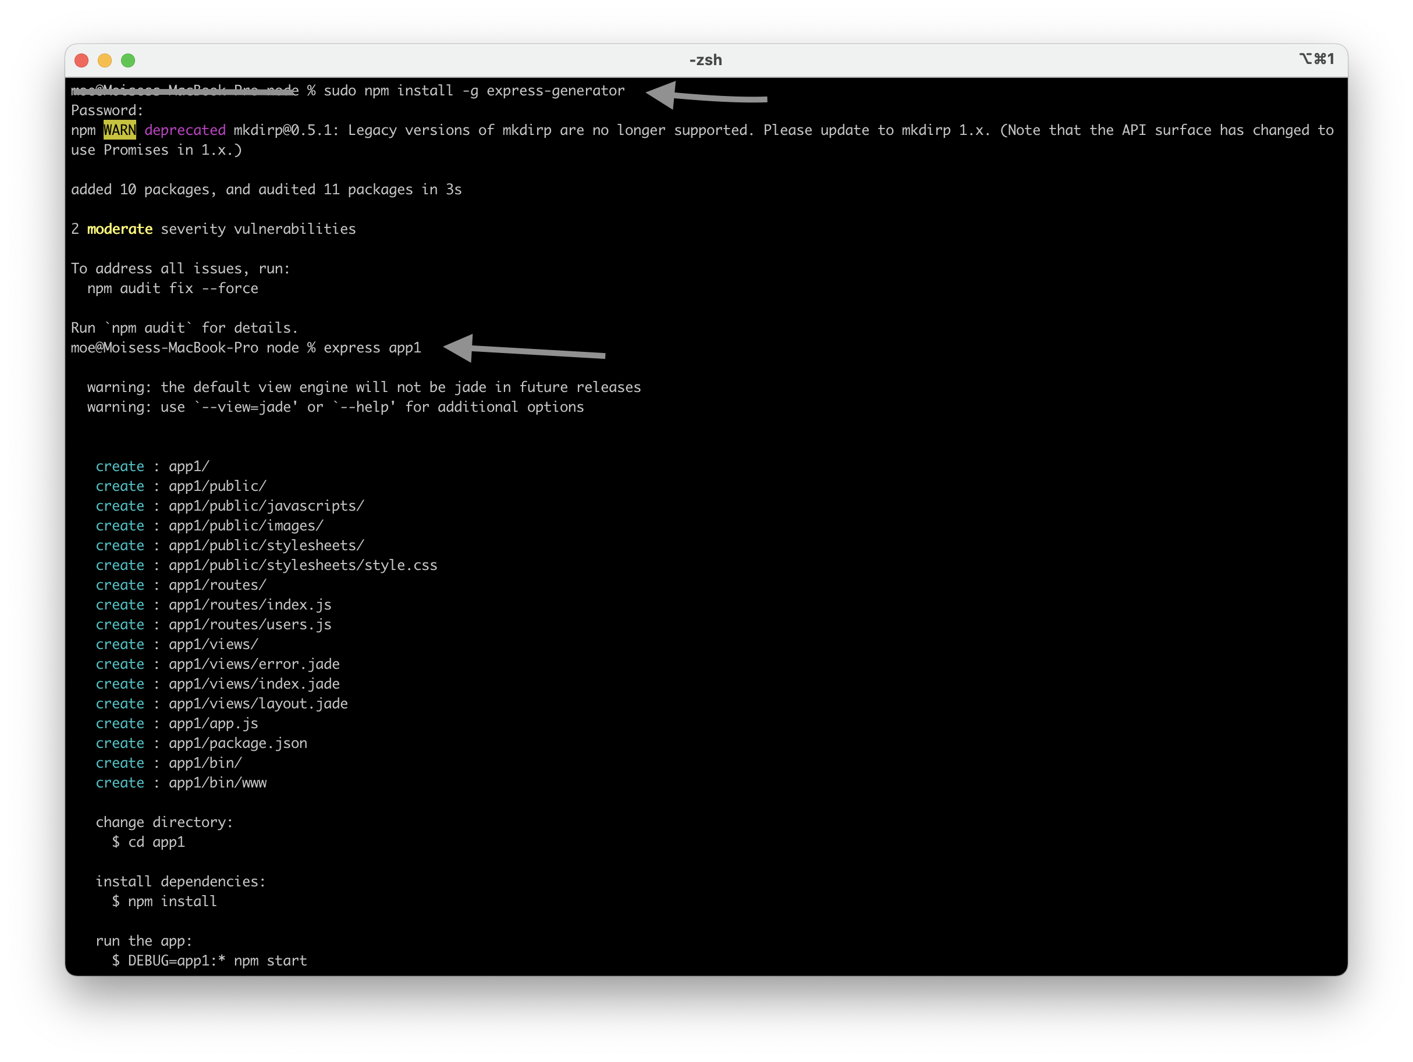Click the red close window button
Screen dimensions: 1413x1062
point(81,60)
